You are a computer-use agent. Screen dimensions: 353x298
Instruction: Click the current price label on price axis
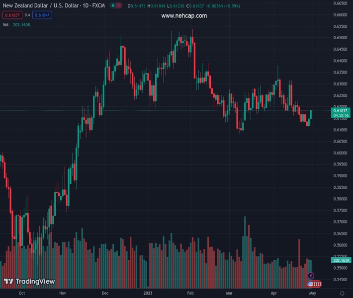tap(341, 113)
